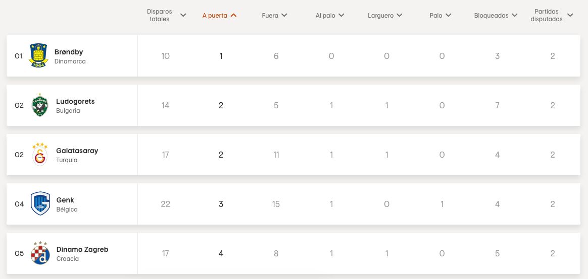Click Ludogorets blocked shots value 7
The image size is (588, 279).
click(x=497, y=105)
